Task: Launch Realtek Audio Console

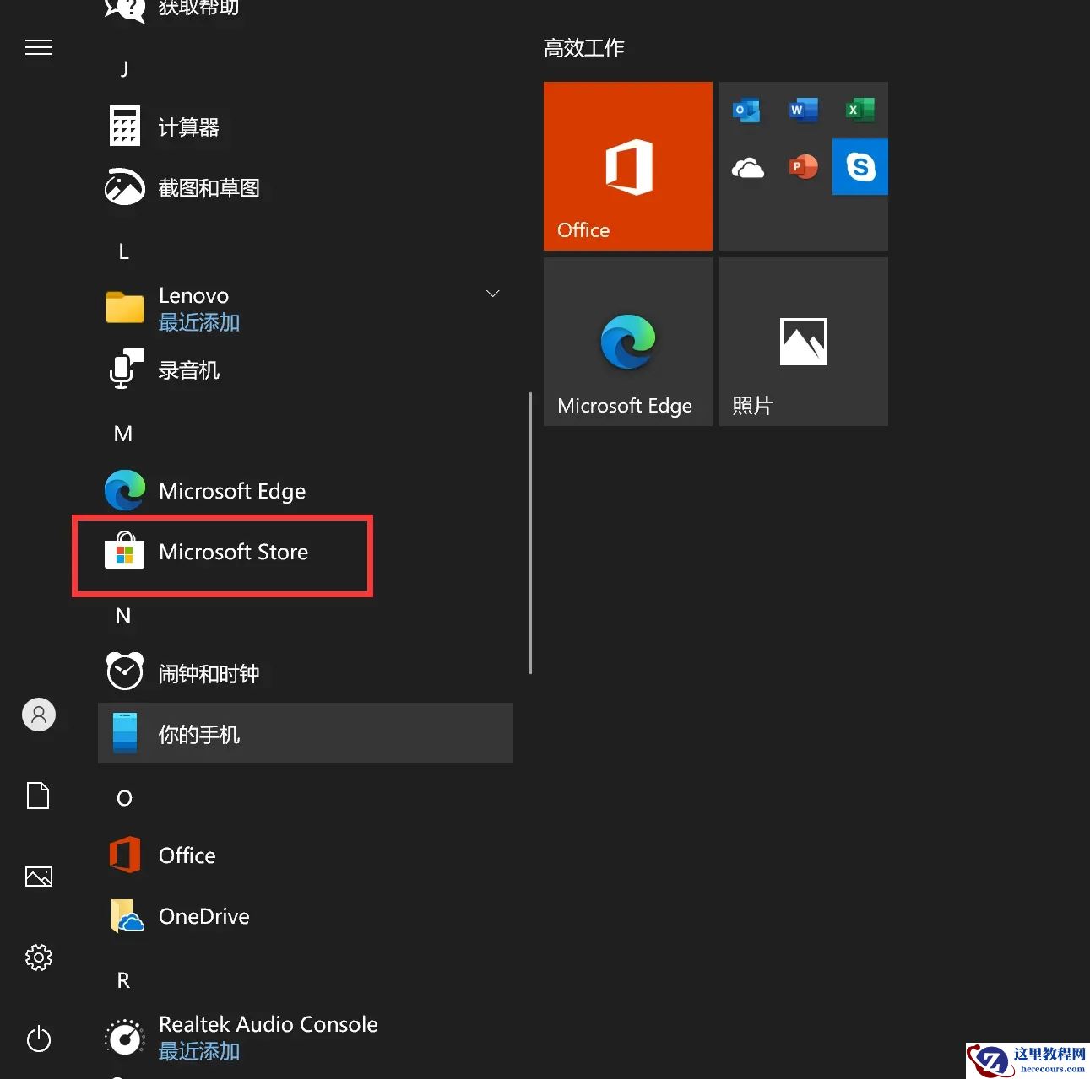Action: click(268, 1024)
